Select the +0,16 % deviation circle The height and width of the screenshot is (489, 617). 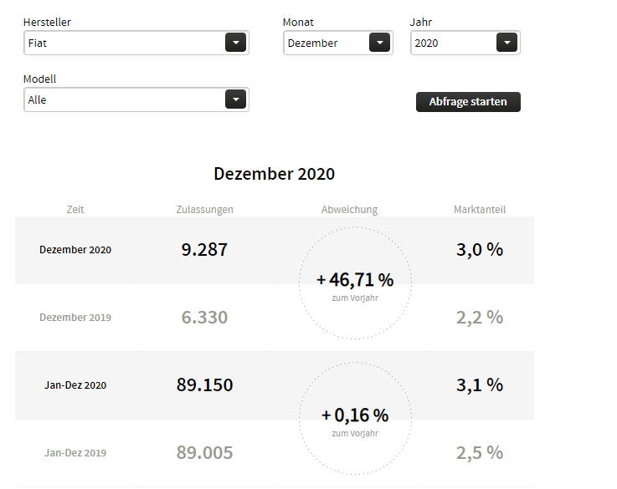pyautogui.click(x=355, y=418)
